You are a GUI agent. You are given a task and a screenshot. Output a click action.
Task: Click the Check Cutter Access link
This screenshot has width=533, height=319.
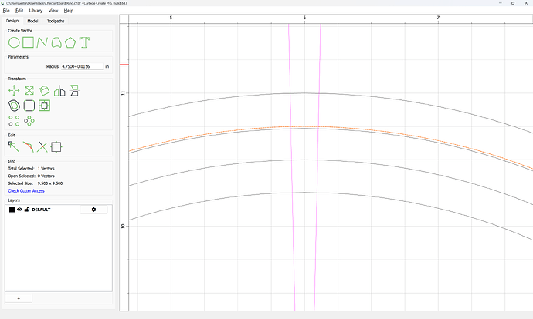pos(26,191)
